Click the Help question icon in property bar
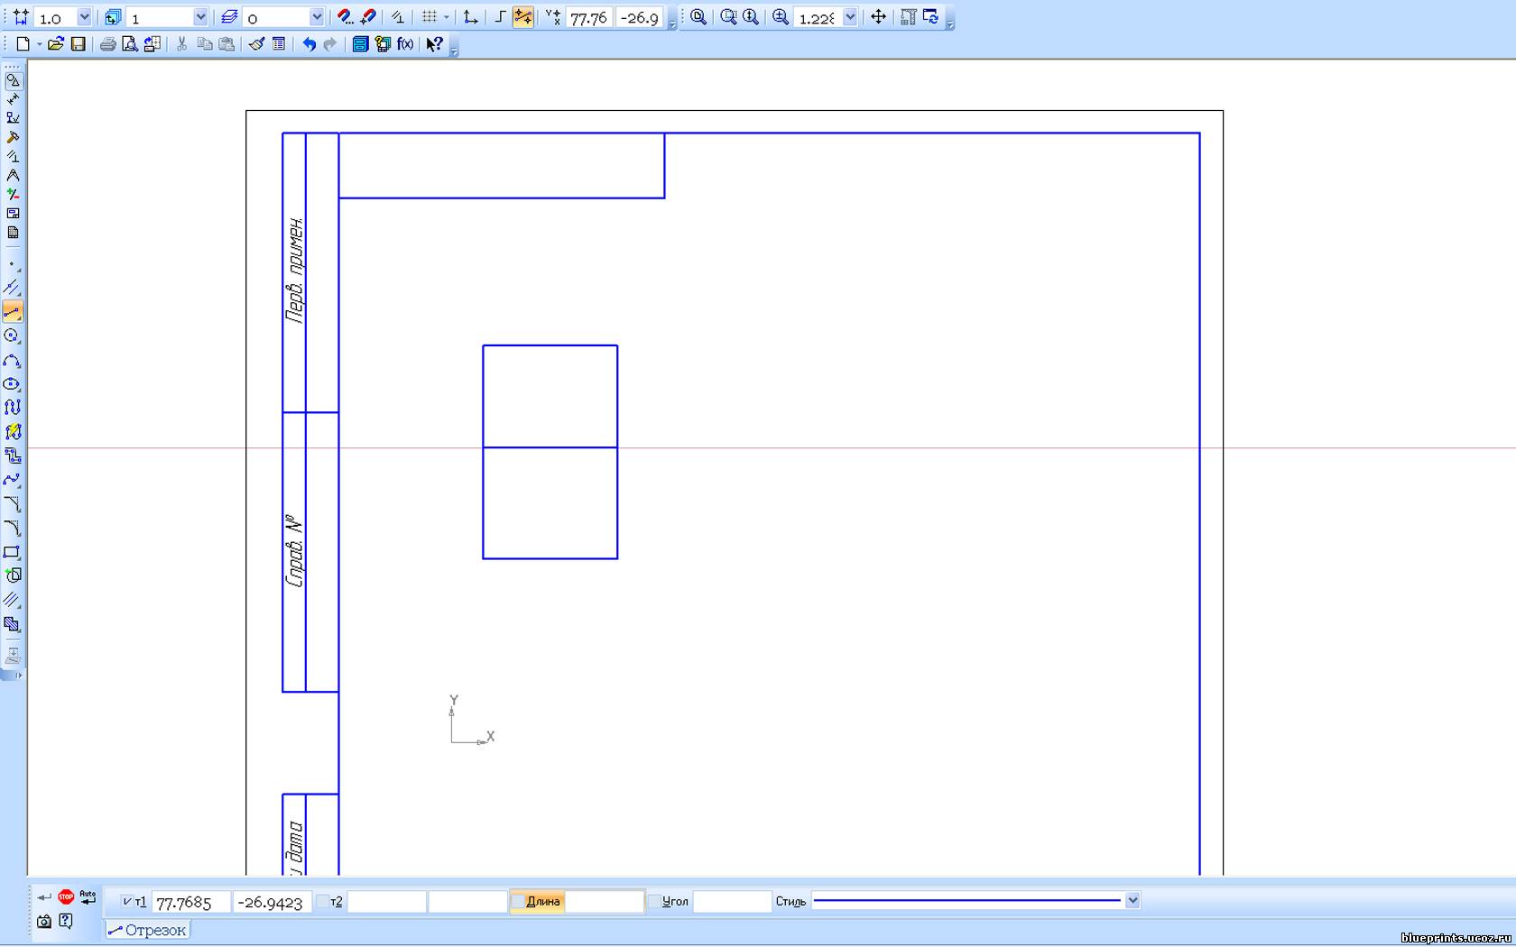 click(x=66, y=921)
